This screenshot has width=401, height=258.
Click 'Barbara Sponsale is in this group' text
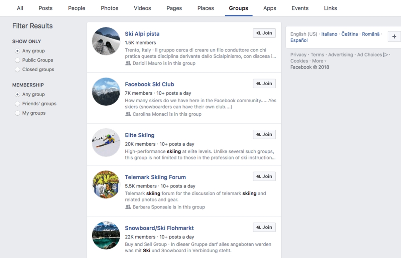169,207
